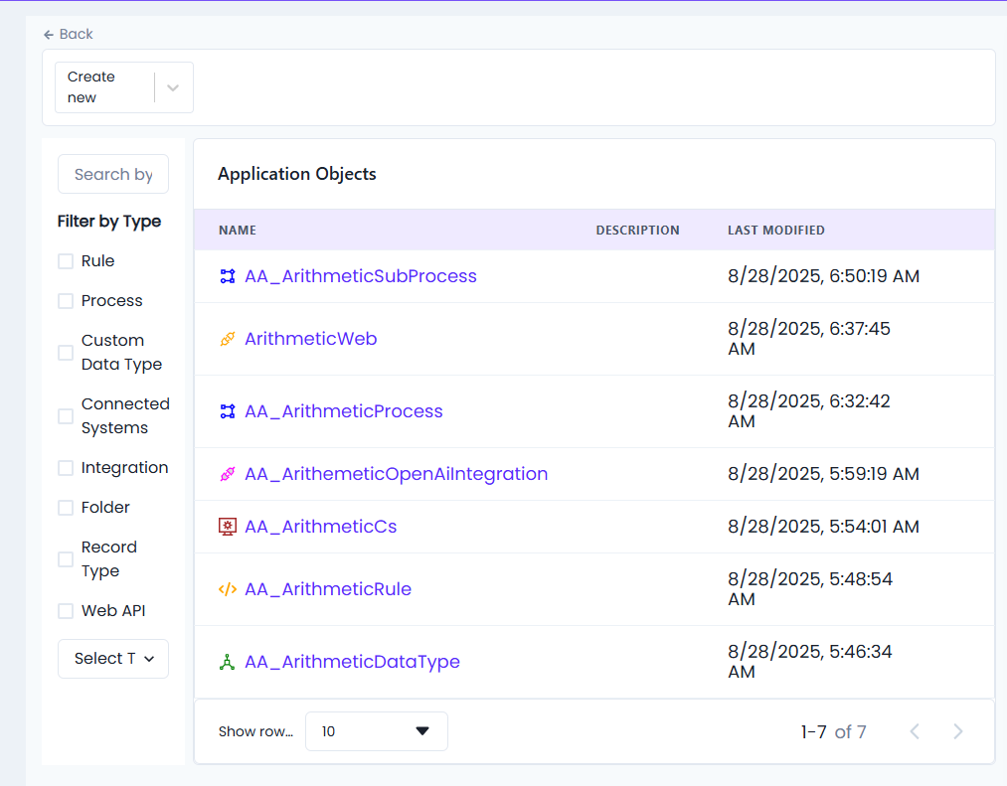Open the Create new dropdown arrow

pyautogui.click(x=173, y=88)
